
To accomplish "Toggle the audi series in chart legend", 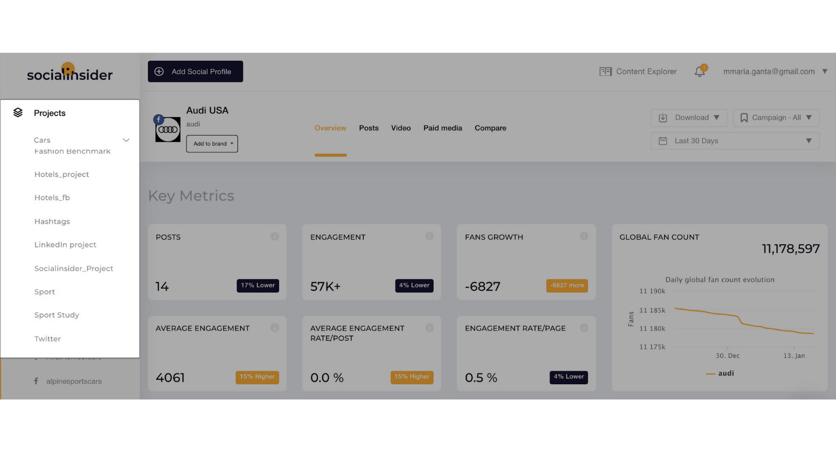I will 720,373.
